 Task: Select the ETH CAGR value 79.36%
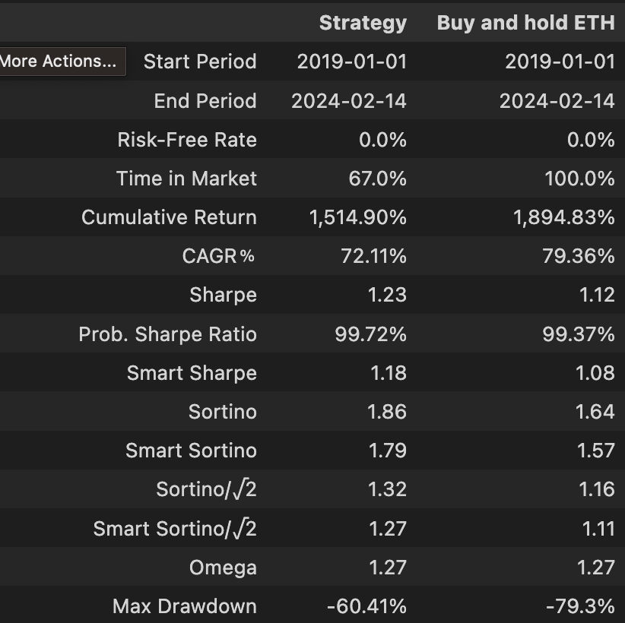(x=579, y=256)
